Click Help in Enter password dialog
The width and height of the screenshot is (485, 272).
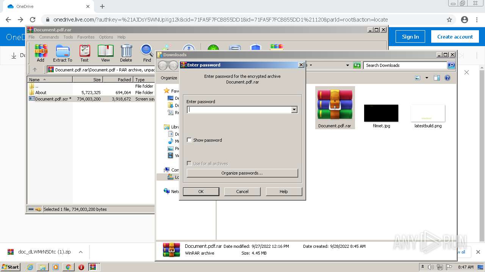coord(284,192)
